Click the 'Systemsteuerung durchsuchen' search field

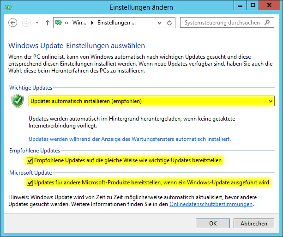pyautogui.click(x=227, y=23)
